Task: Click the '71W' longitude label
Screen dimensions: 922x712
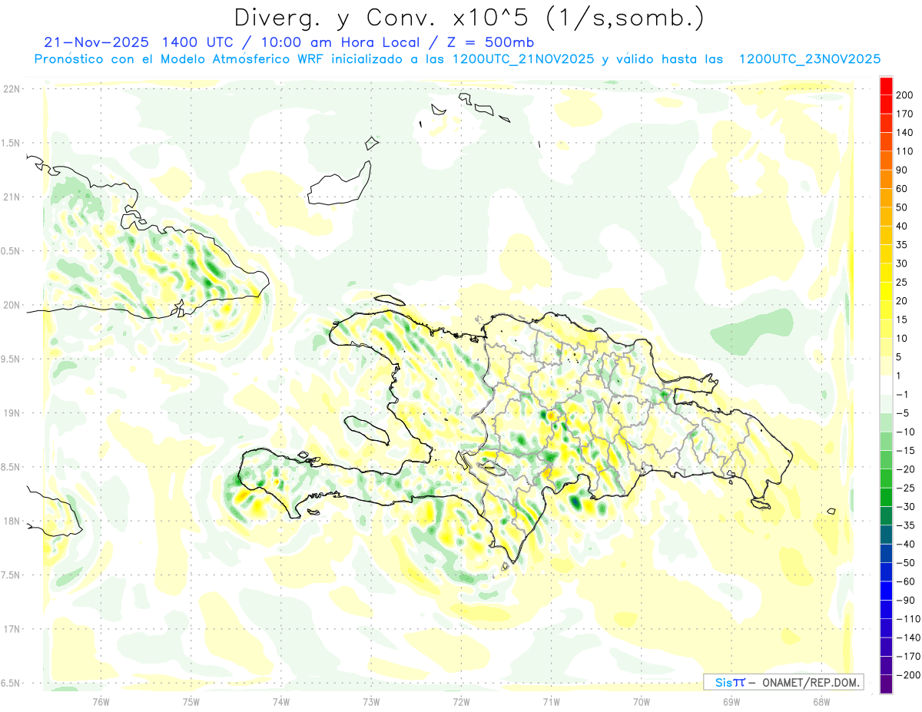Action: click(551, 701)
